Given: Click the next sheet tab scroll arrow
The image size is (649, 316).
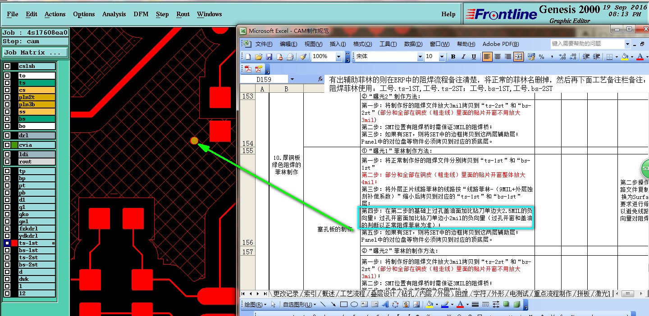Looking at the screenshot, I should coord(257,293).
